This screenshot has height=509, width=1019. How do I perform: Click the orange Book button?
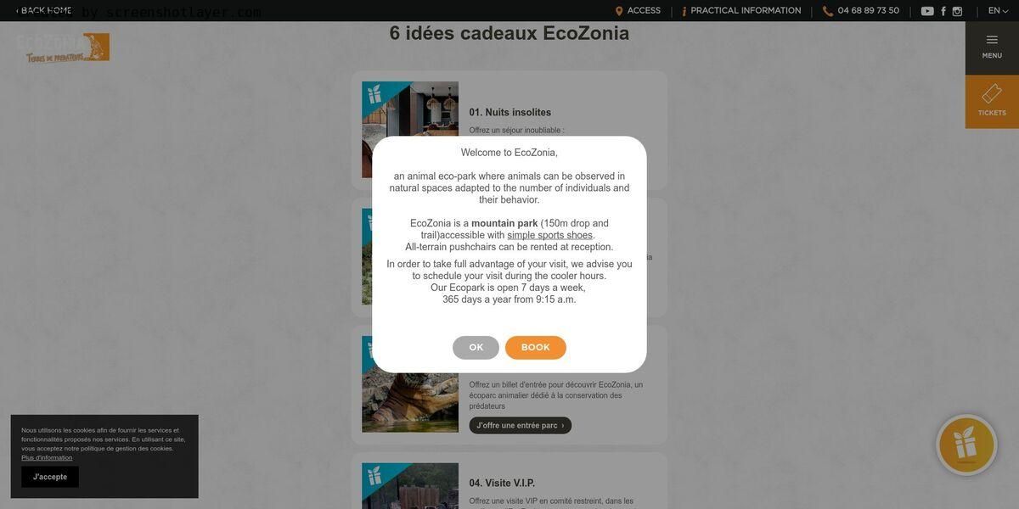[x=536, y=348]
